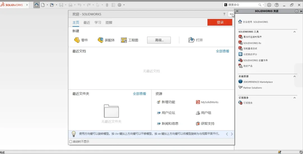Click the Select arrow tool icon
Screen dimensions: 303x154
click(x=98, y=5)
